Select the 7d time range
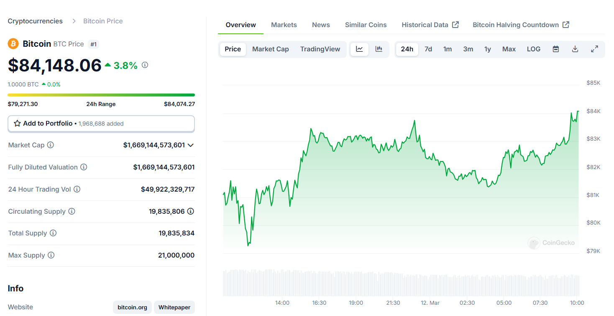Screen dimensions: 614x316 point(428,49)
